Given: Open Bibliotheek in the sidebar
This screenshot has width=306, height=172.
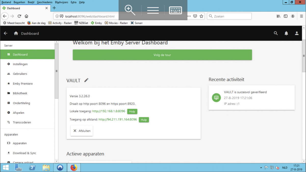Looking at the screenshot, I should (x=27, y=93).
